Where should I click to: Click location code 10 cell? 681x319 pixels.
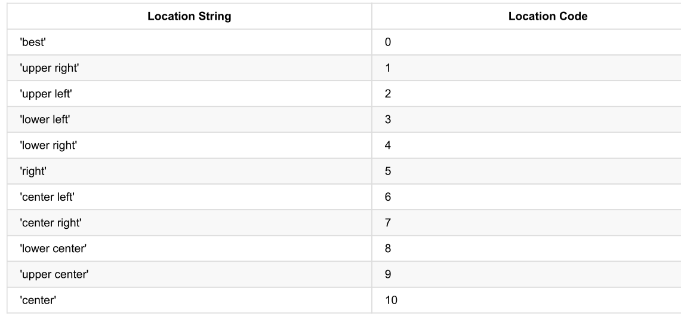pyautogui.click(x=391, y=299)
